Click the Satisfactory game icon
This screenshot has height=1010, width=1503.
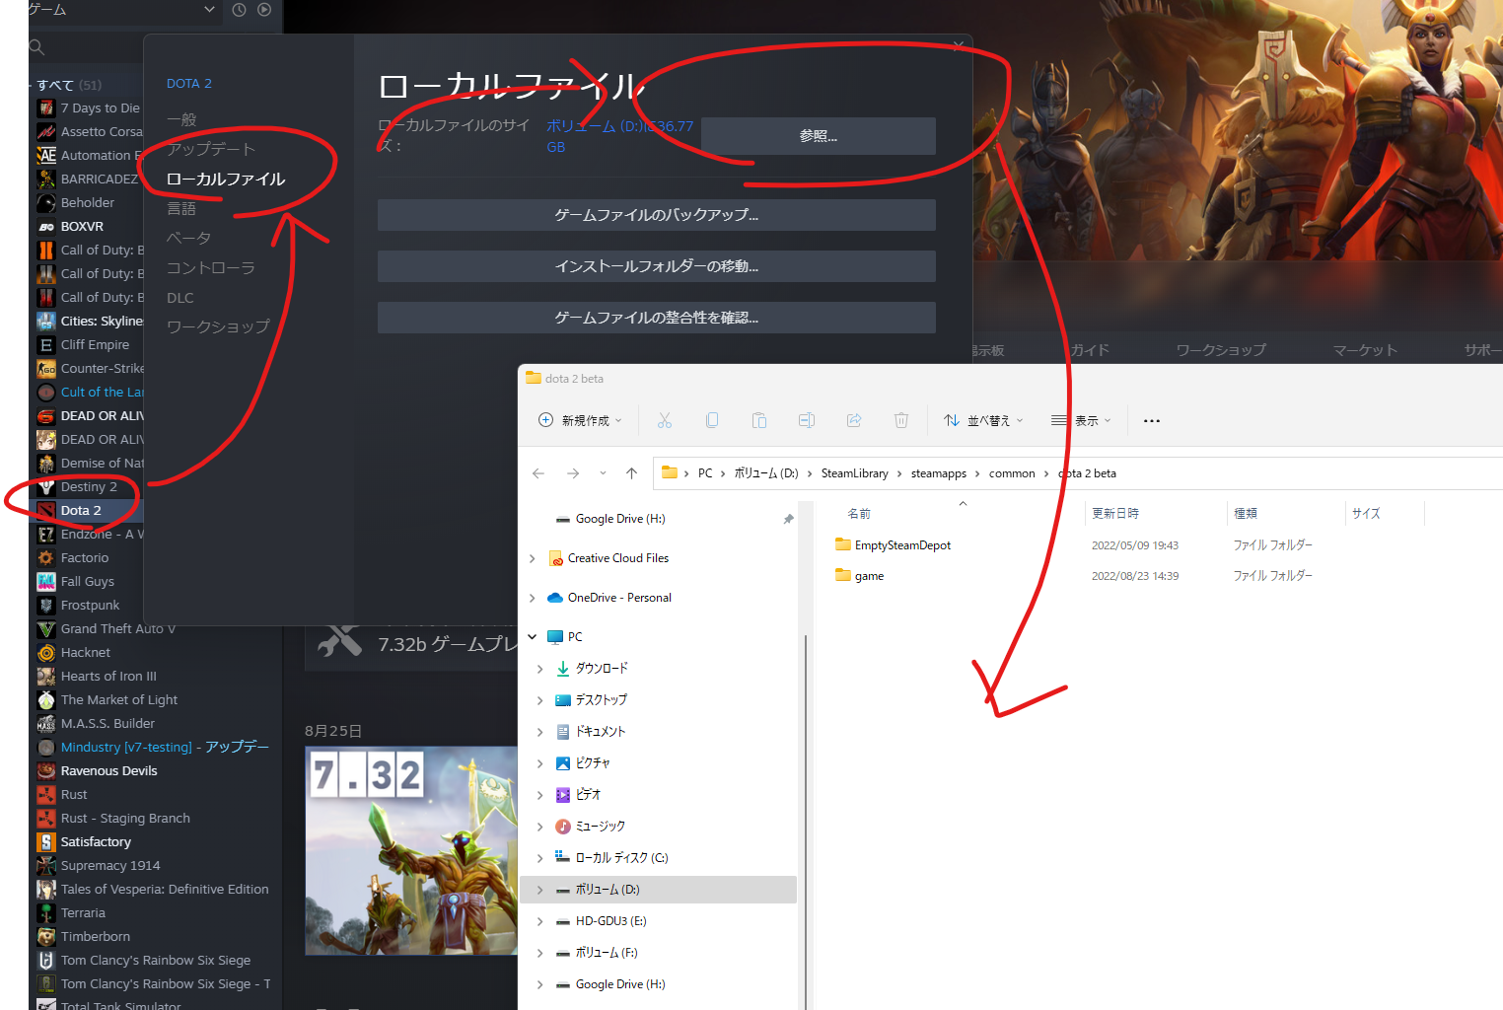[x=45, y=841]
